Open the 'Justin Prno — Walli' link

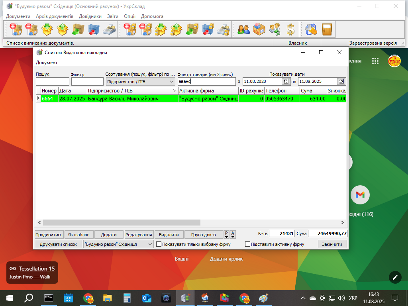30,277
